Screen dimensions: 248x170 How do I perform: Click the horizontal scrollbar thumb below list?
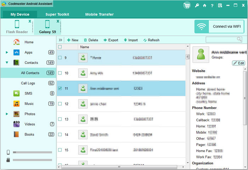click(119, 167)
